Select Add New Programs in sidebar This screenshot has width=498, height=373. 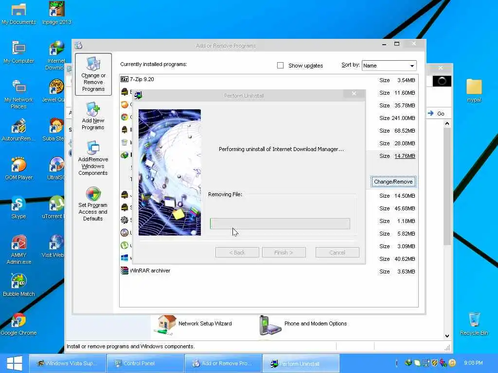pyautogui.click(x=93, y=116)
